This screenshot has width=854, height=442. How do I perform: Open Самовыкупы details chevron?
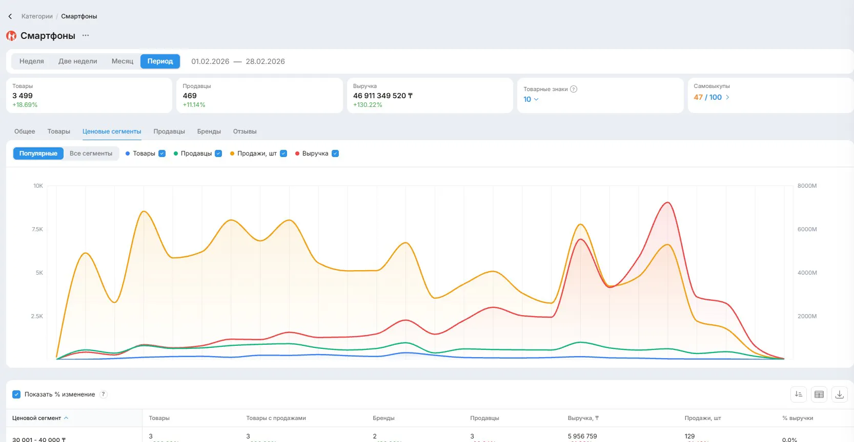(727, 97)
